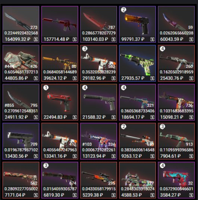Open the gloves item numbered 426
The width and height of the screenshot is (198, 200).
(21, 63)
